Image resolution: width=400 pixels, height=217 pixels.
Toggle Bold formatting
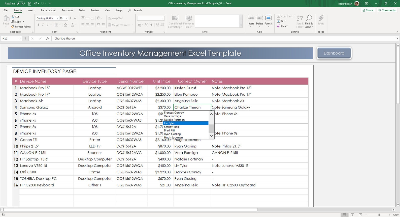38,25
